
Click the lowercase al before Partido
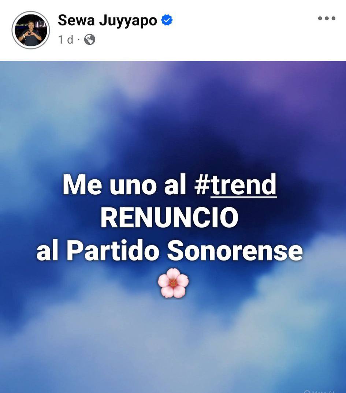[47, 251]
